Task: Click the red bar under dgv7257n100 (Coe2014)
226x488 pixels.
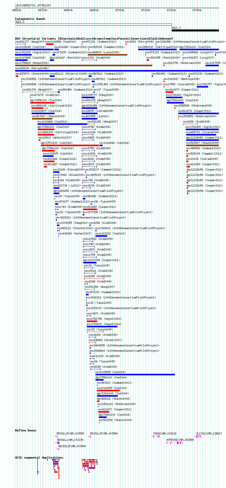Action: (x=70, y=145)
